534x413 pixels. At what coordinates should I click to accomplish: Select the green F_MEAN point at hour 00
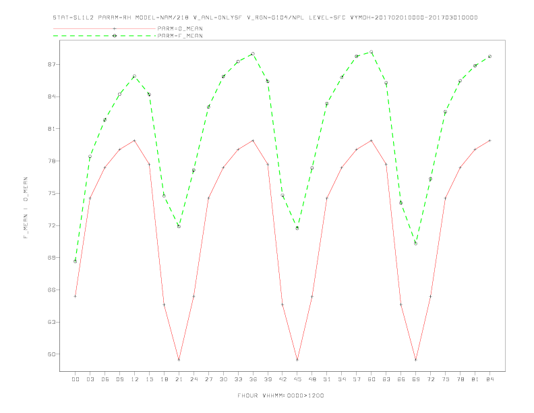point(76,261)
